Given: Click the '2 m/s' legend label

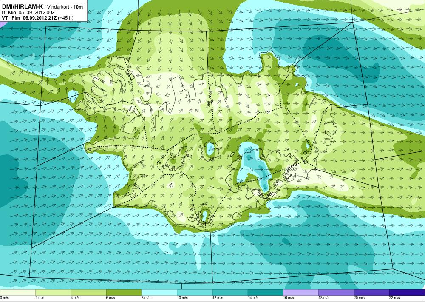Looking at the screenshot, I should [40, 298].
